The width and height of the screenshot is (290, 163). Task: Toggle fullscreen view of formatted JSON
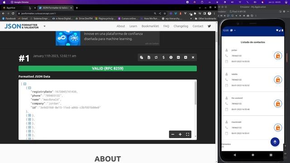pos(188,134)
